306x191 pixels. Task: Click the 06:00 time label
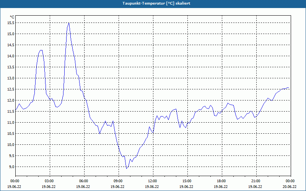[83, 181]
